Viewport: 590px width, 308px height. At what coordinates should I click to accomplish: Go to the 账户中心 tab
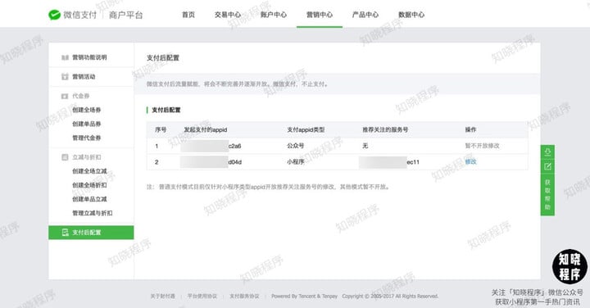pos(274,15)
